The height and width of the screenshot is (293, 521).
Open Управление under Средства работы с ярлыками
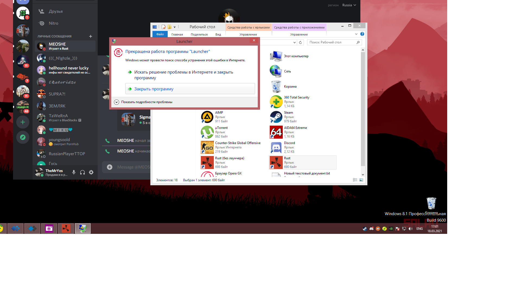[x=248, y=34]
